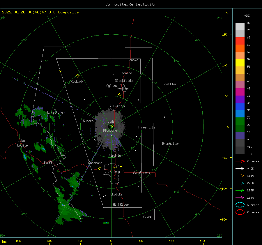Click the RockyMH label
Viewport: 262px width, 245px height.
pos(77,82)
